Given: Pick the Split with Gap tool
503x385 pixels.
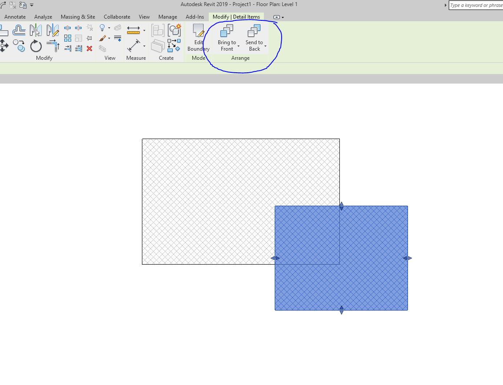Looking at the screenshot, I should pos(78,28).
